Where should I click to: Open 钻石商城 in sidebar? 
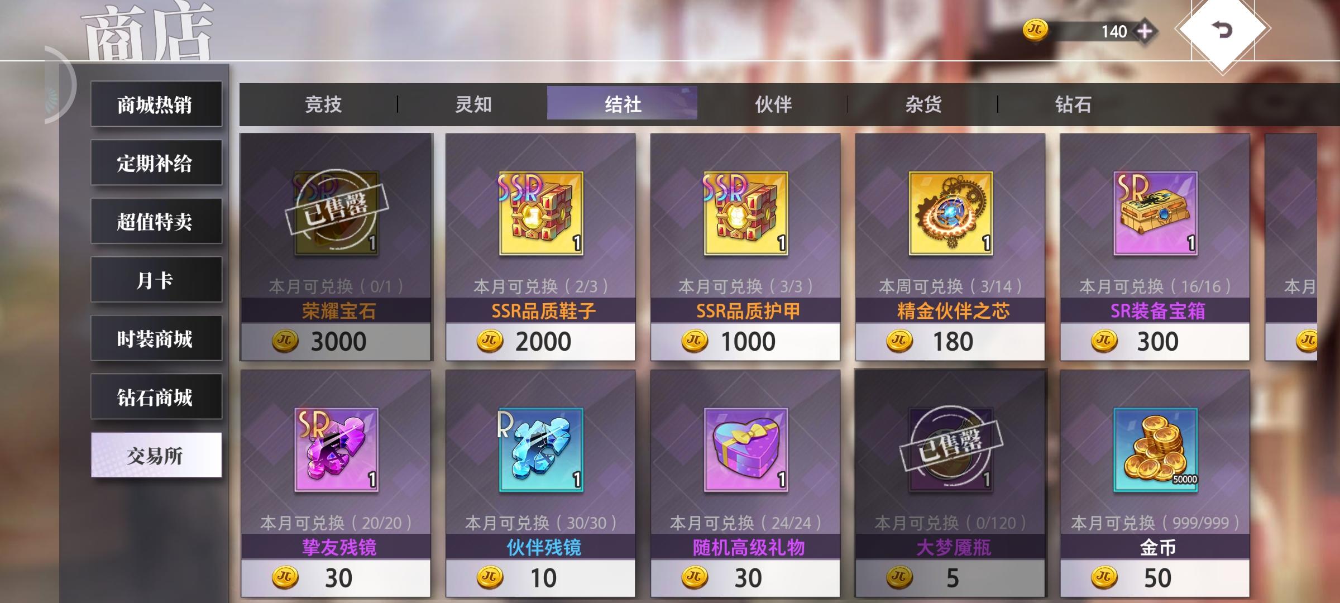[156, 397]
